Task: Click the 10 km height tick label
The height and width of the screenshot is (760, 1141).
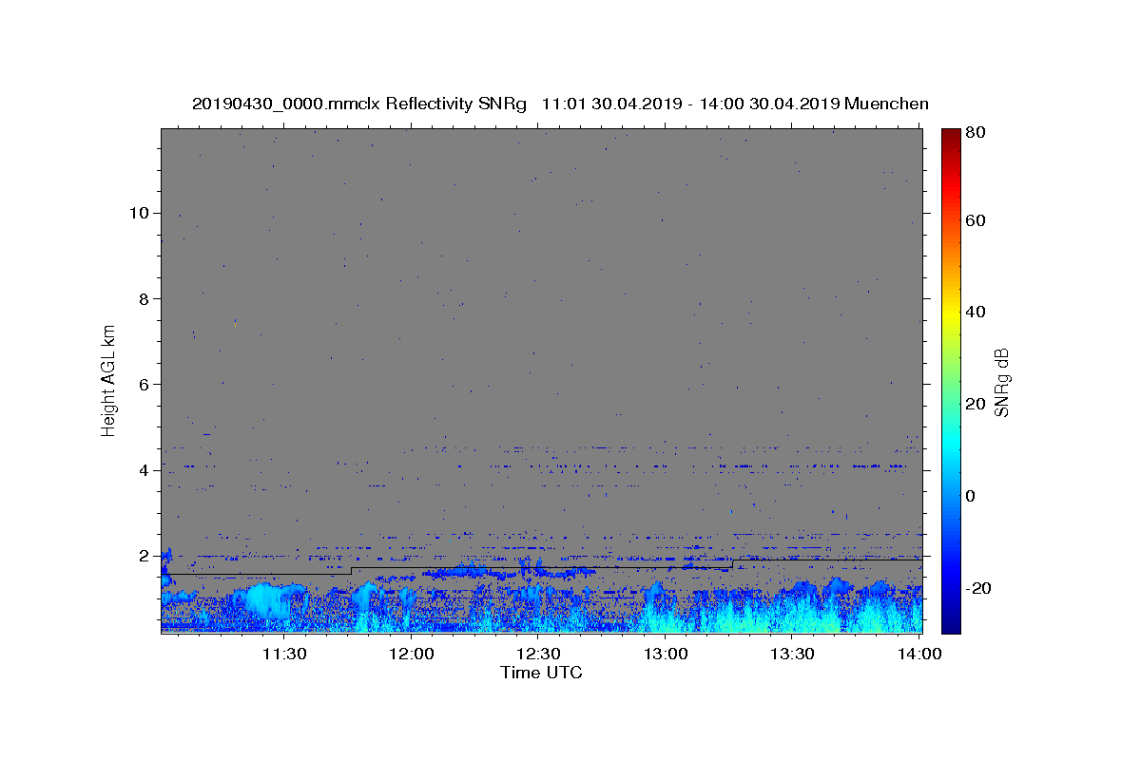Action: pos(138,213)
